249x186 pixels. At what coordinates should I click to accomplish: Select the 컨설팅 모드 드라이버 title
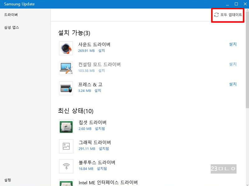point(99,64)
